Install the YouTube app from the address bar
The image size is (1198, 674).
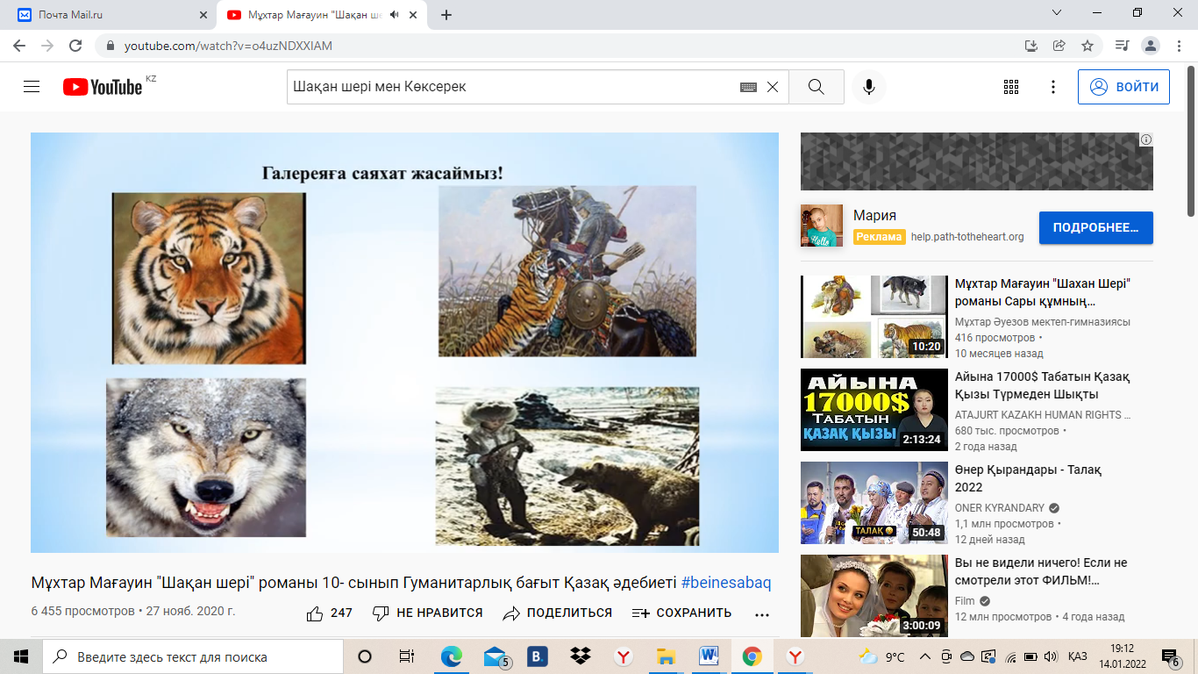(x=1031, y=46)
